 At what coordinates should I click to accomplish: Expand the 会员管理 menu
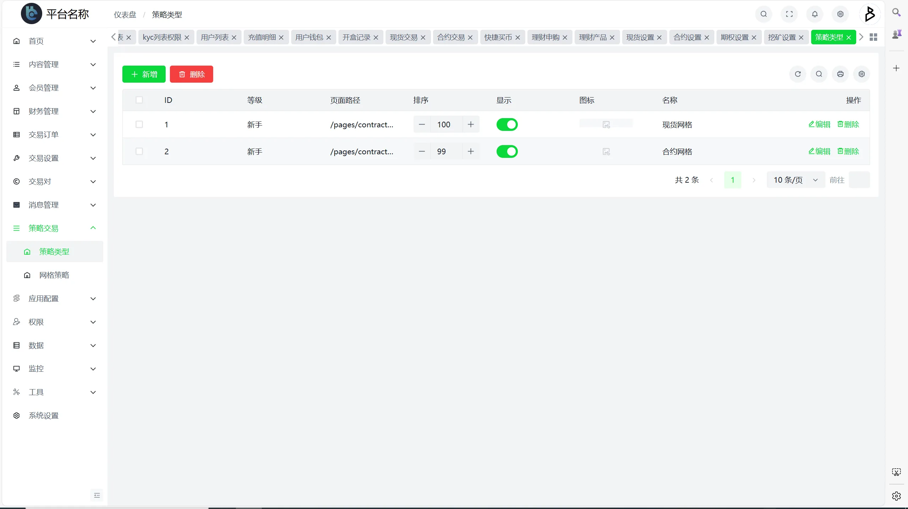click(x=55, y=88)
